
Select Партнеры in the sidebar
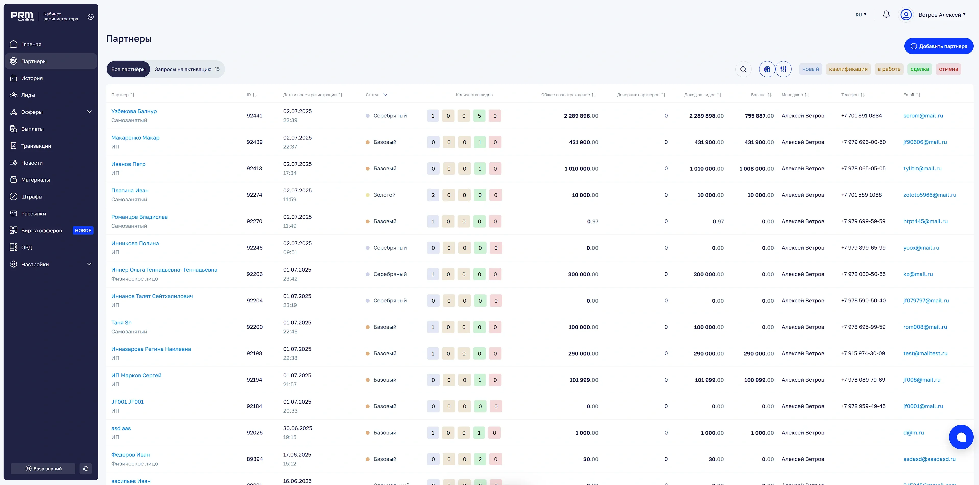tap(51, 61)
